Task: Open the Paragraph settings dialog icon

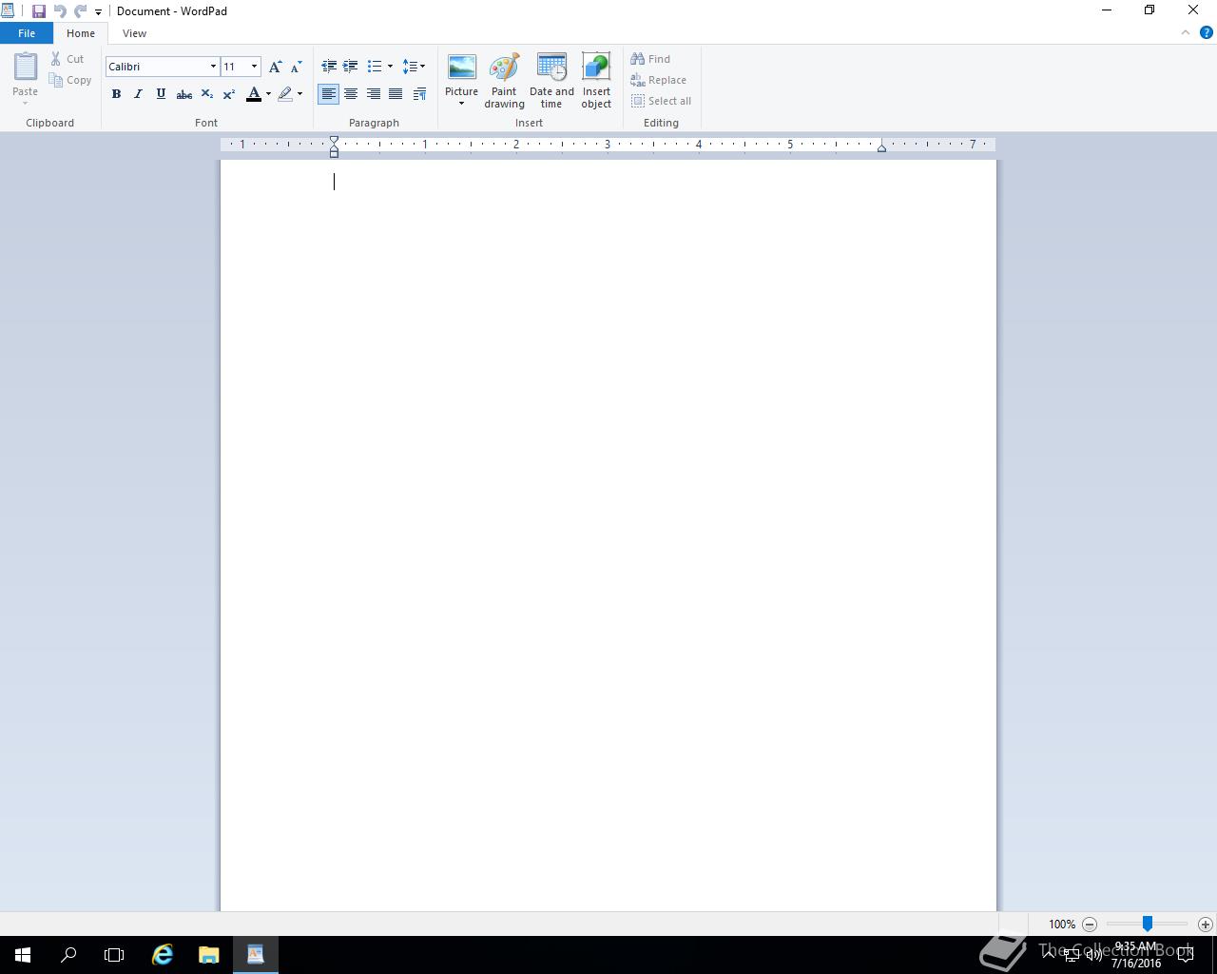Action: click(419, 94)
